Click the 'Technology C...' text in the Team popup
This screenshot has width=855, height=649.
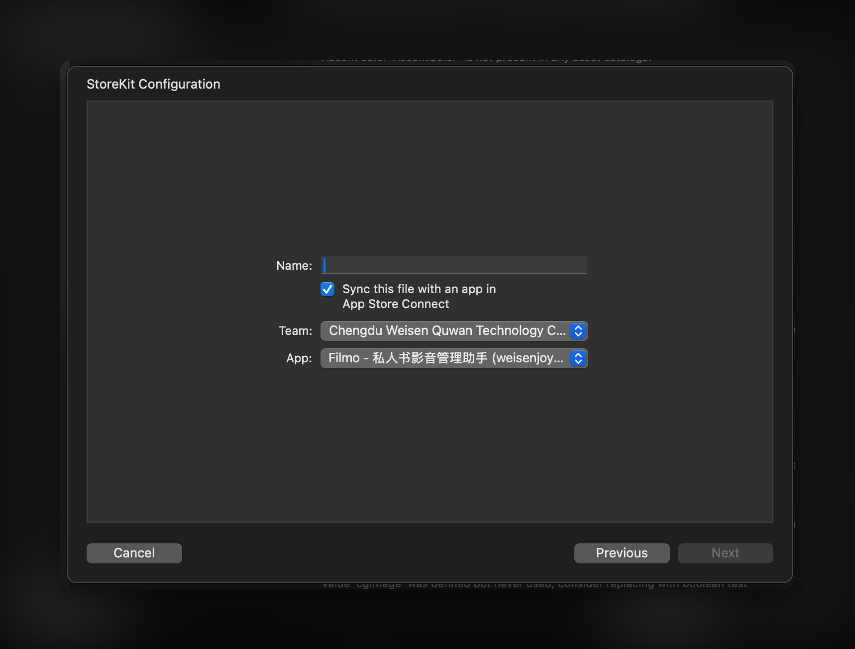pyautogui.click(x=521, y=331)
